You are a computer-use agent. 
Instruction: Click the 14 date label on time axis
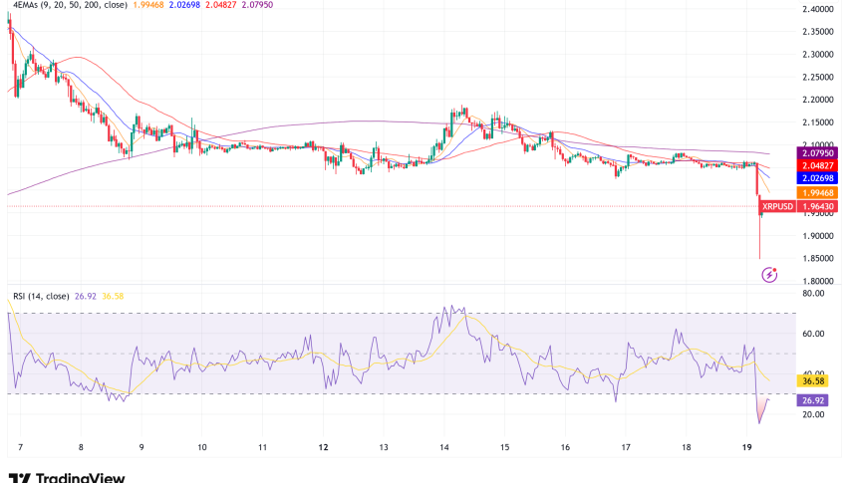point(445,449)
